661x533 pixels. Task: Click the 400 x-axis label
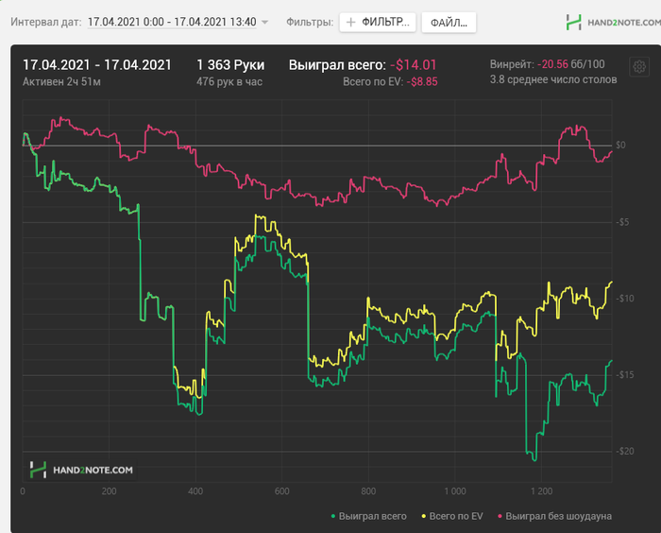tap(195, 491)
